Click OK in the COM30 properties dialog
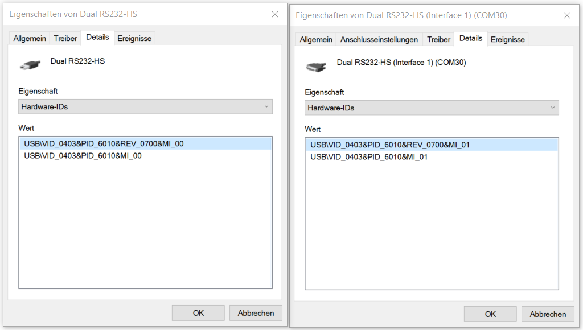This screenshot has width=583, height=330. click(490, 313)
